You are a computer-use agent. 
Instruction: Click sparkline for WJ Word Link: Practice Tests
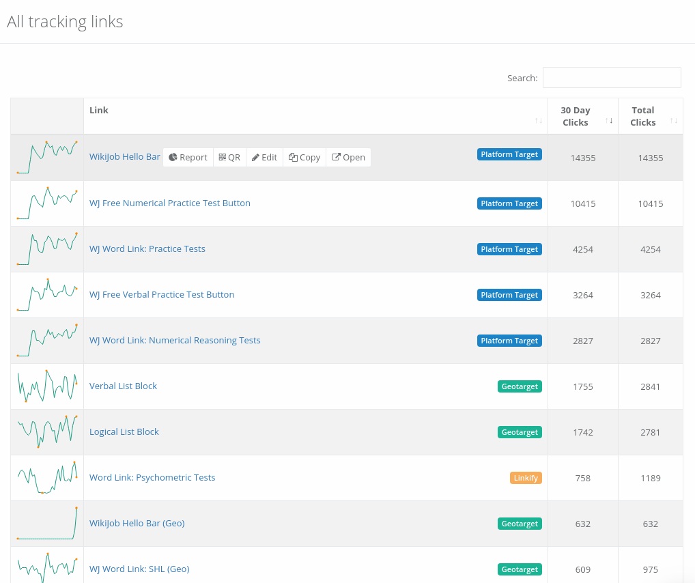click(x=47, y=248)
